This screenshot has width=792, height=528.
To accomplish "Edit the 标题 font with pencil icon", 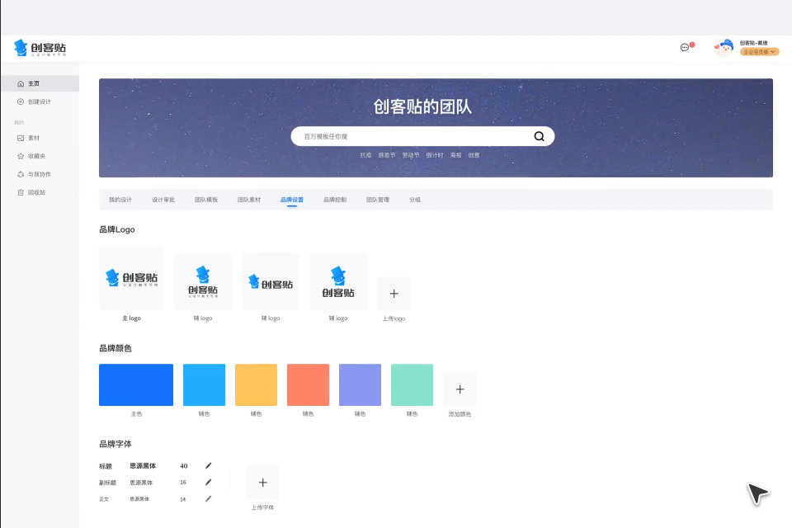I will click(x=208, y=466).
